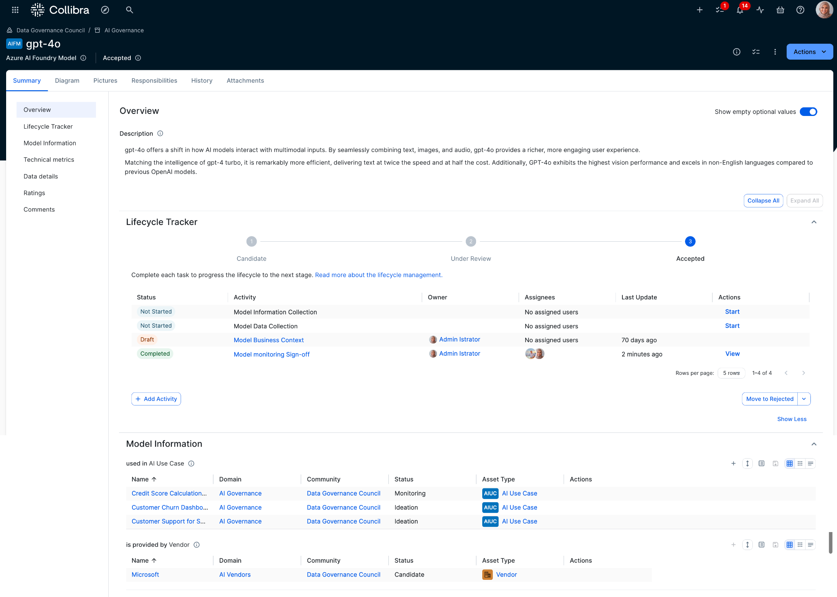Open the three-dot more options menu
Screen dimensions: 837x597
[775, 52]
